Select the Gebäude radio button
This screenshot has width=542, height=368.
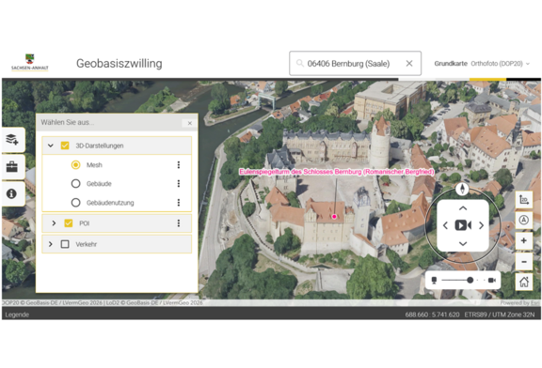point(75,183)
